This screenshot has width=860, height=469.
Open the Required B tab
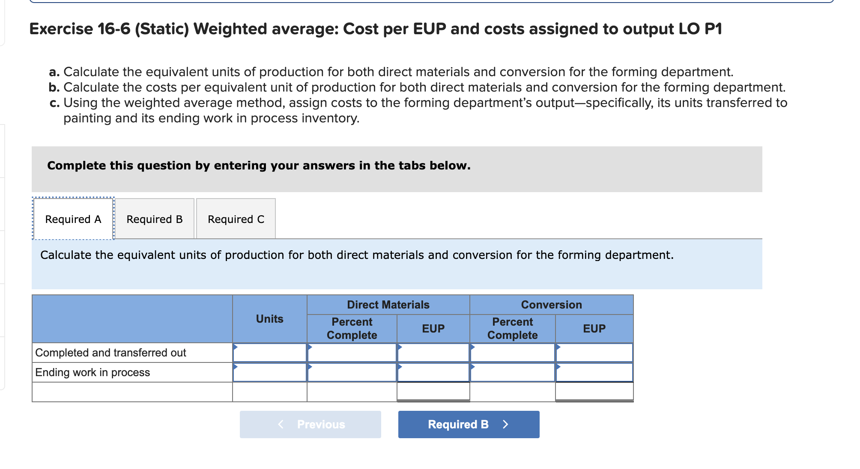click(x=155, y=219)
